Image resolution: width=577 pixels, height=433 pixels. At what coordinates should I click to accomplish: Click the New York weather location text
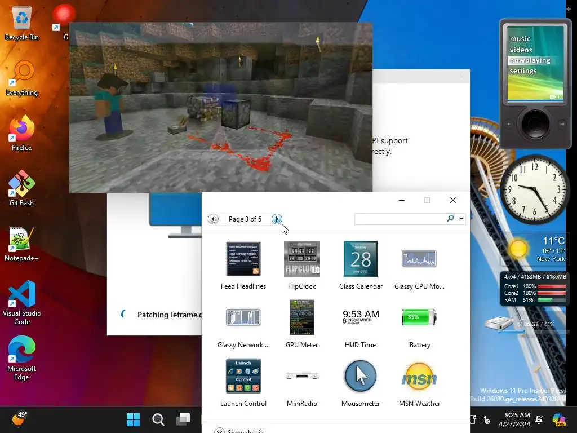click(x=551, y=259)
